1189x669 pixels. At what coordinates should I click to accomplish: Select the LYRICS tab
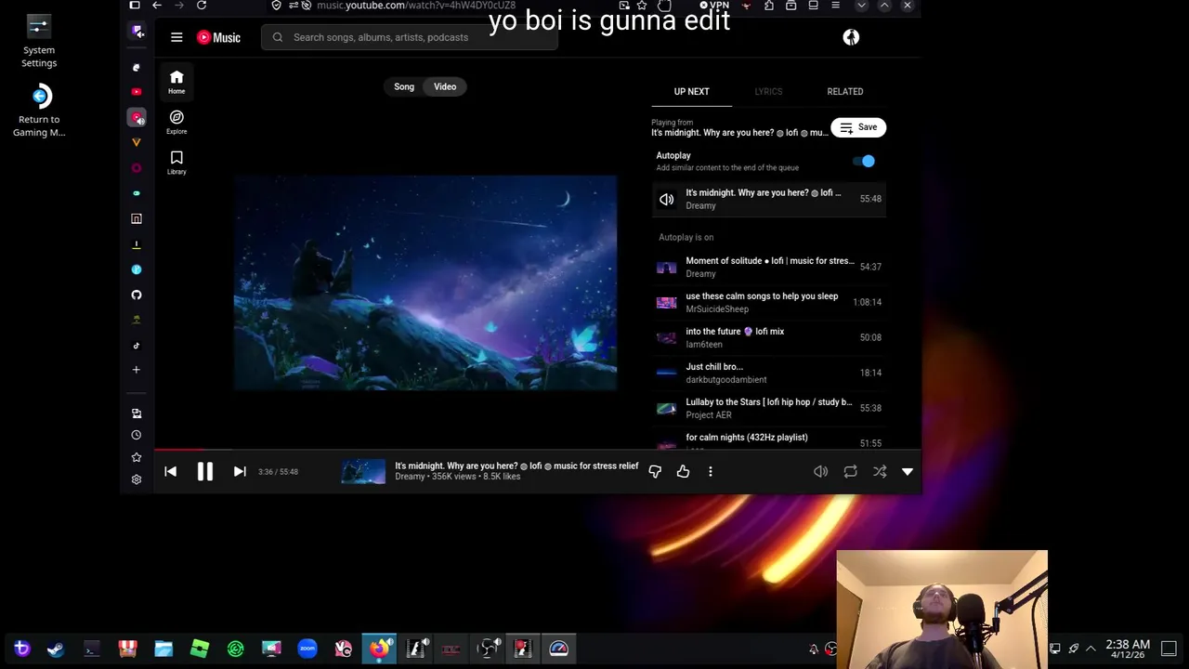pos(768,91)
